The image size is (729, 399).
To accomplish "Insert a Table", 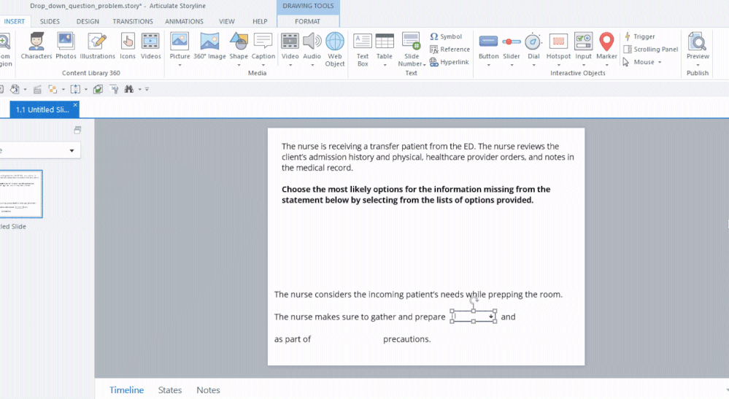I will point(385,46).
